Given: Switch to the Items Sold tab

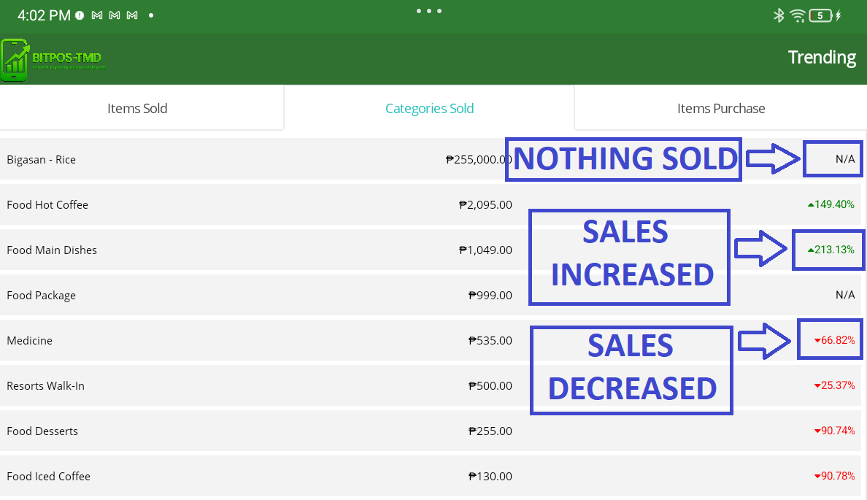Looking at the screenshot, I should tap(137, 109).
